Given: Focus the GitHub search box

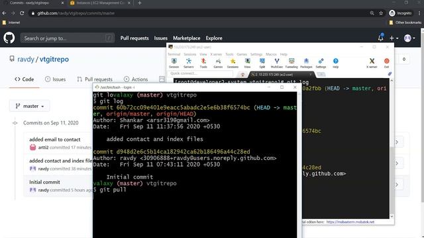Looking at the screenshot, I should [x=68, y=38].
